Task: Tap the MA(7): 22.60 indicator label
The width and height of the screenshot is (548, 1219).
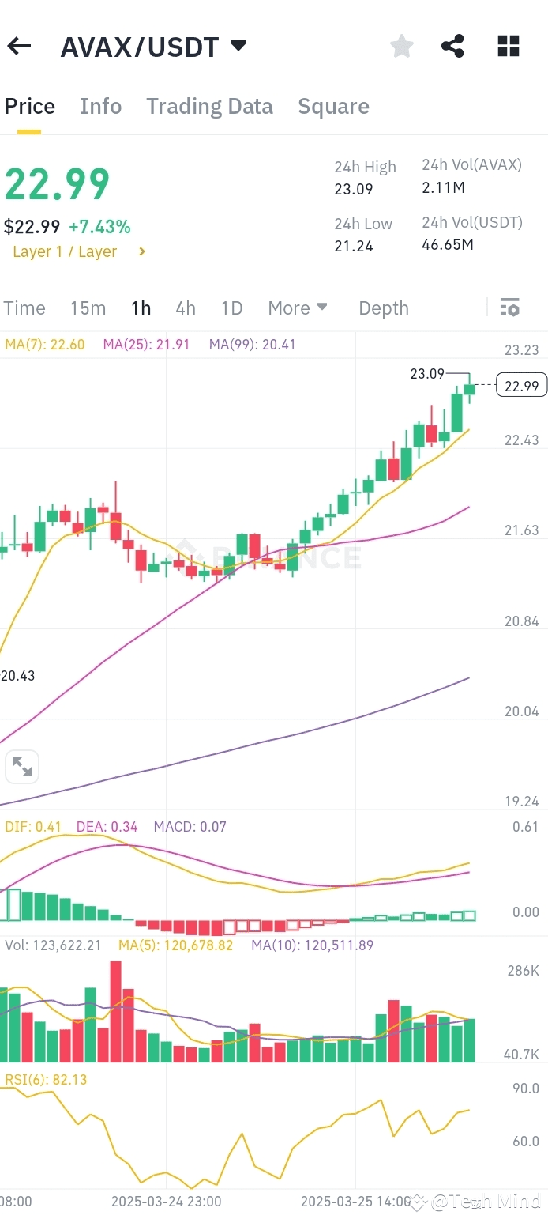Action: [x=44, y=344]
